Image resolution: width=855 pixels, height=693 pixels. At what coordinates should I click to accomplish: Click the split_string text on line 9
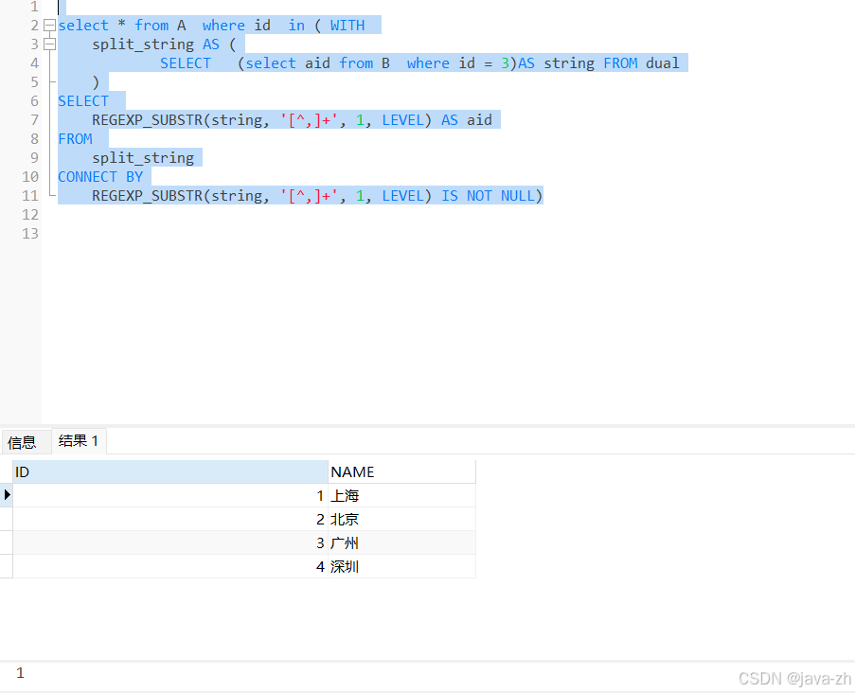143,158
